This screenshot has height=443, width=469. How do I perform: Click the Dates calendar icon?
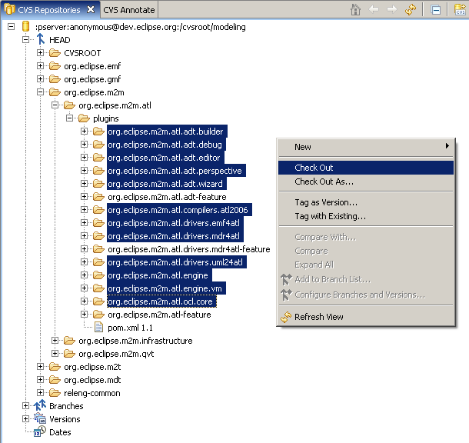[x=40, y=431]
